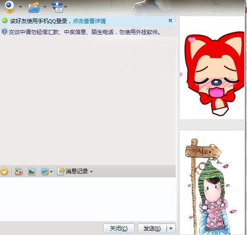
Task: Send a picture using image icon
Action: click(x=31, y=171)
